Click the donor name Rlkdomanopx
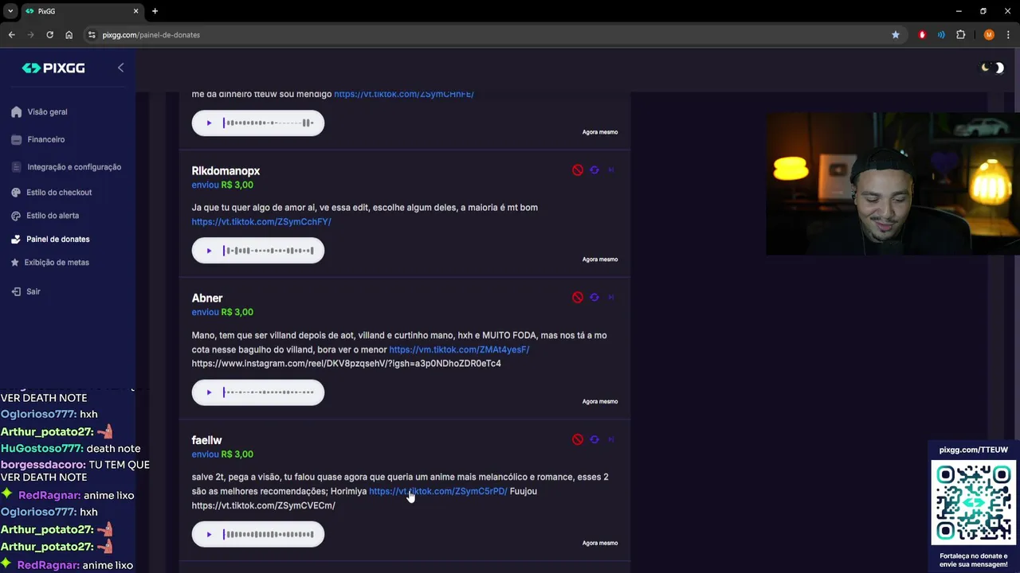This screenshot has width=1020, height=573. click(x=226, y=171)
